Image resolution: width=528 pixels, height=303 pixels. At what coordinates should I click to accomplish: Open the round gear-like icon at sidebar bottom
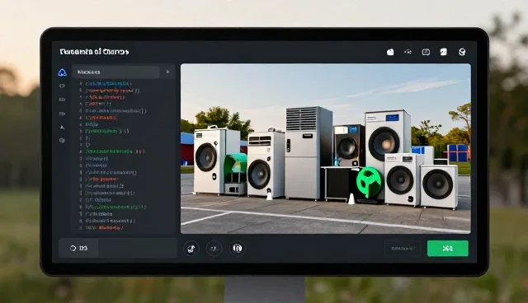pos(63,141)
